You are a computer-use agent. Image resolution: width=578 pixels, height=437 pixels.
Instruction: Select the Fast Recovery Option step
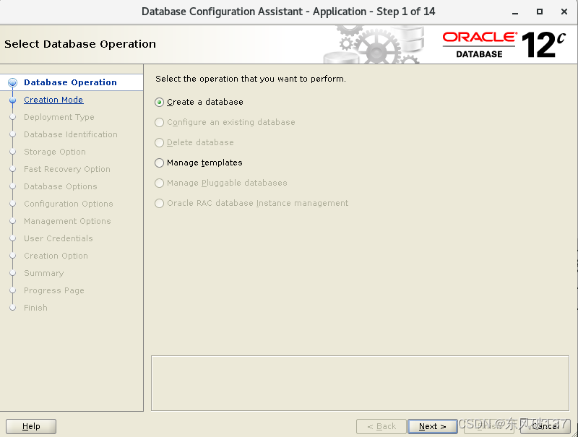tap(66, 169)
